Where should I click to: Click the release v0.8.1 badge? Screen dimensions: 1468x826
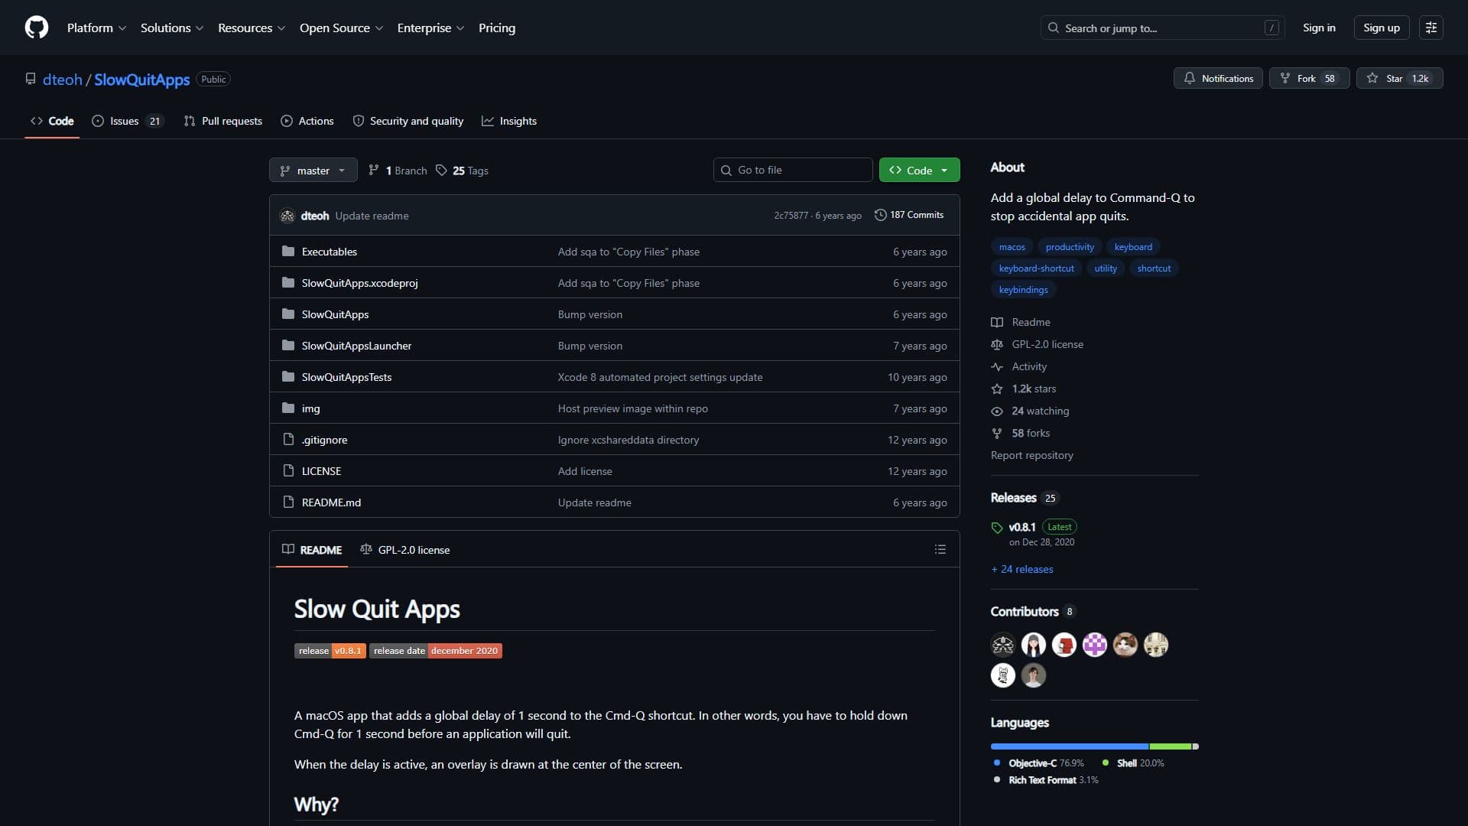330,651
